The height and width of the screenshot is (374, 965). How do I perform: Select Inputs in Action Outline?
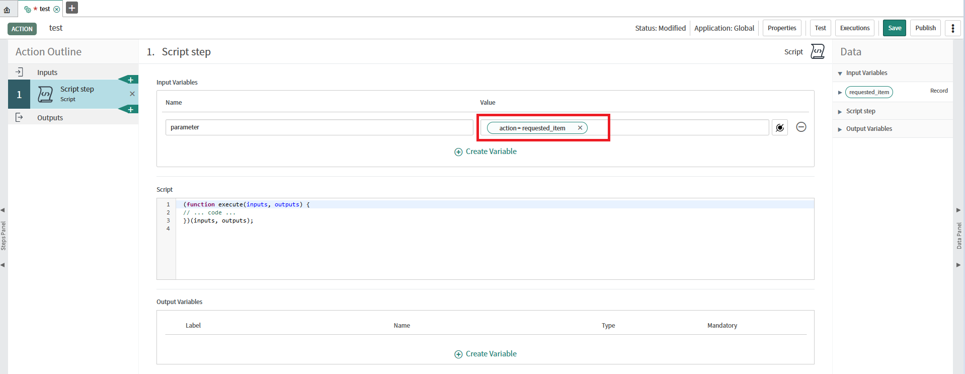47,72
